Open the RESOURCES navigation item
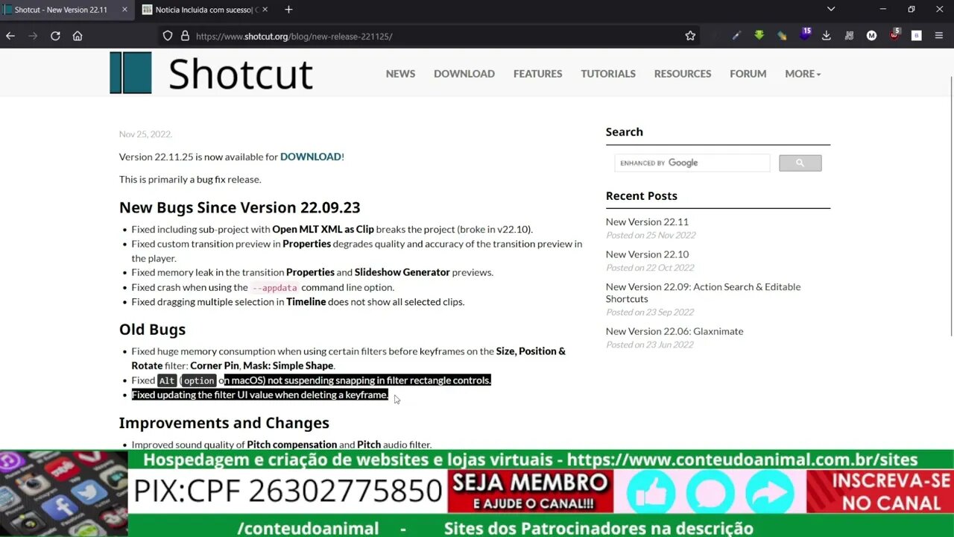The height and width of the screenshot is (537, 954). (683, 74)
